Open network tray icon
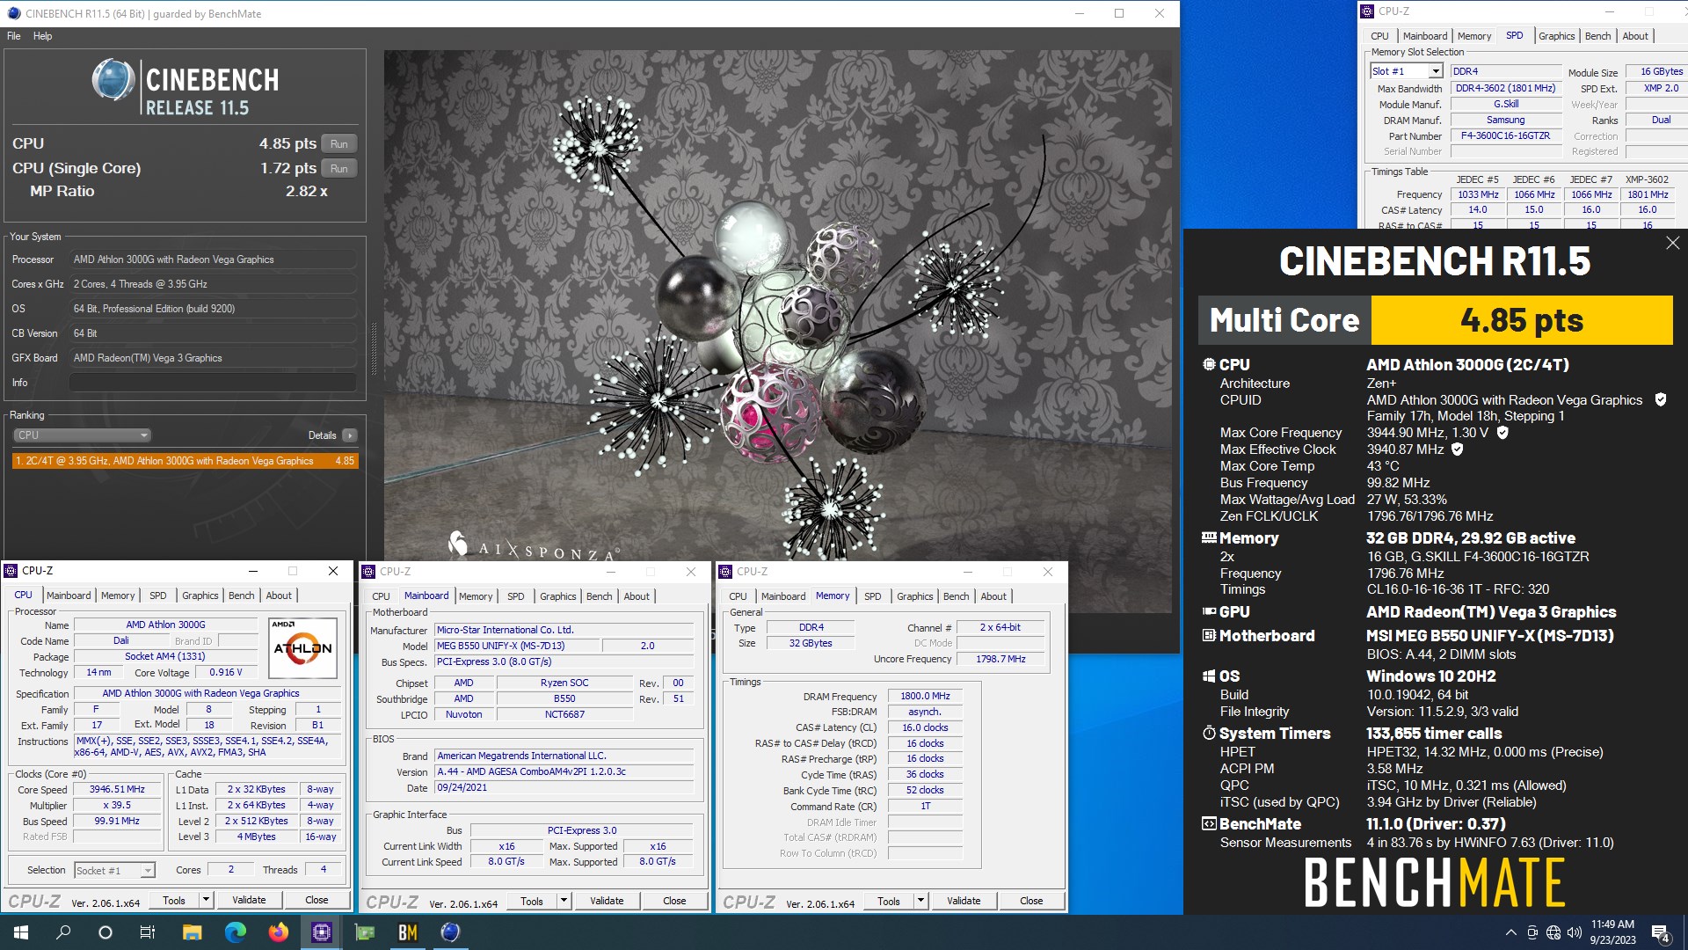 tap(1553, 932)
